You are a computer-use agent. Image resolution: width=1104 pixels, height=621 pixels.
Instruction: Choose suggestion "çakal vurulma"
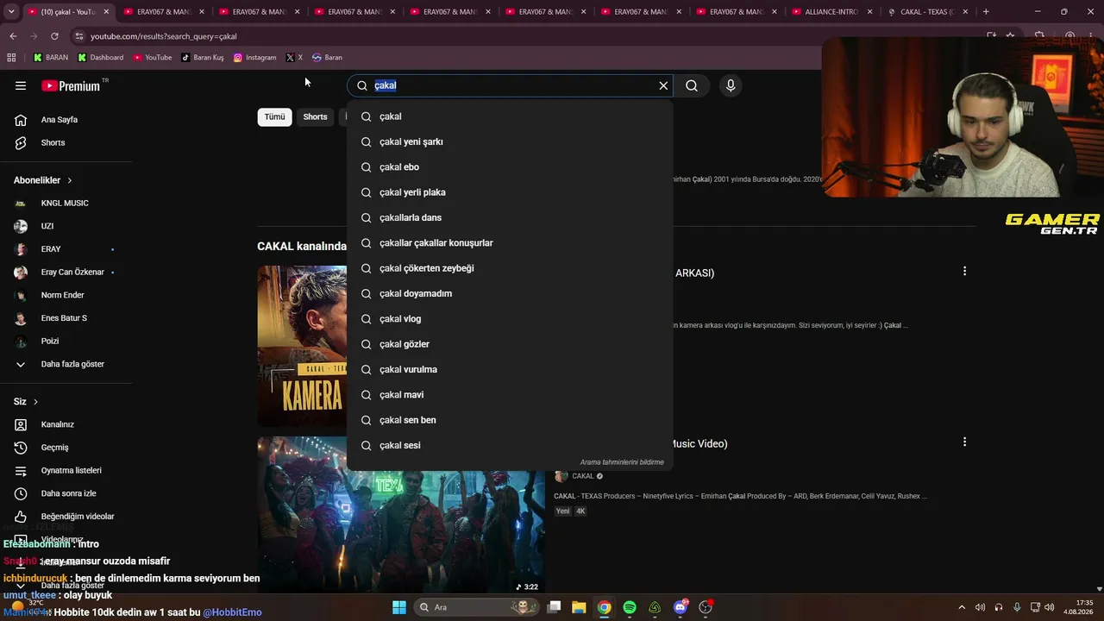tap(510, 369)
